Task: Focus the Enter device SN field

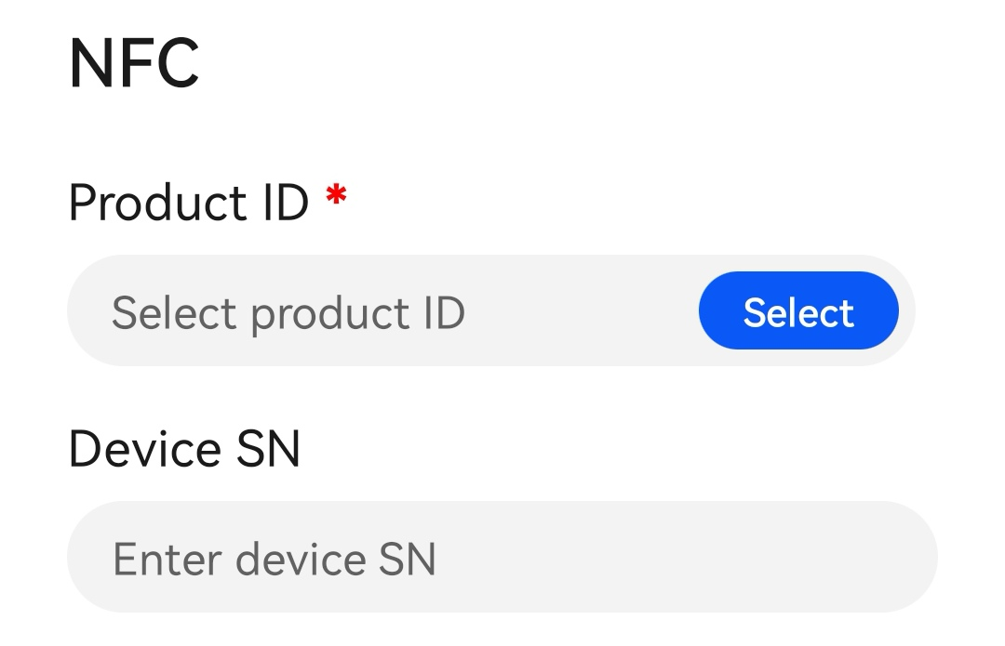Action: click(x=502, y=557)
